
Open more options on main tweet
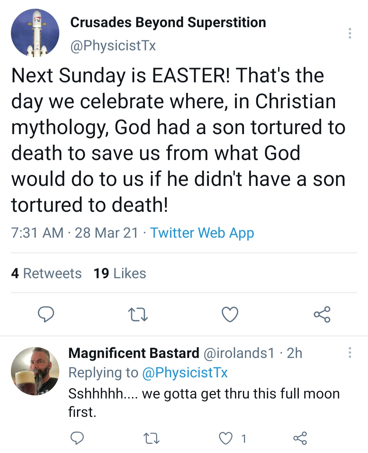tap(350, 33)
